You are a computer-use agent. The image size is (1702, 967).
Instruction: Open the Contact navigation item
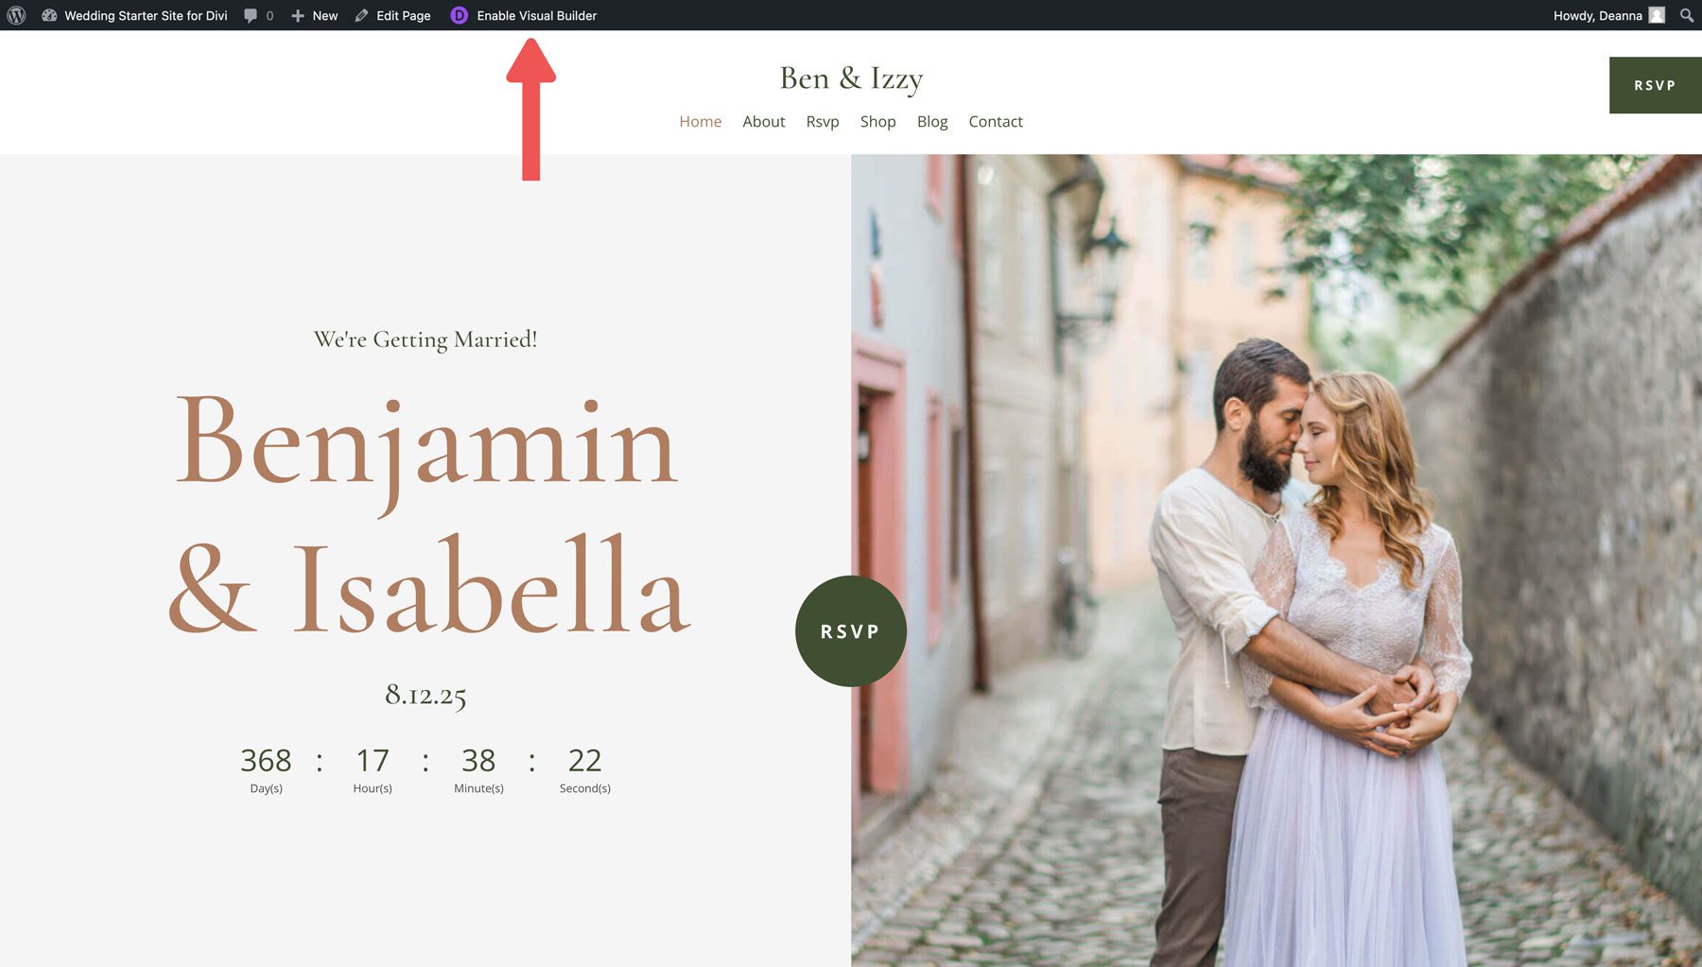[x=995, y=121]
